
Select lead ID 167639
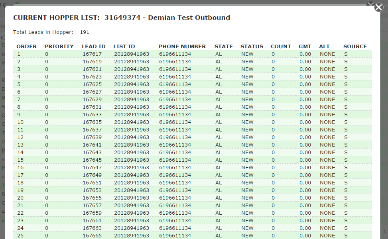click(x=92, y=137)
